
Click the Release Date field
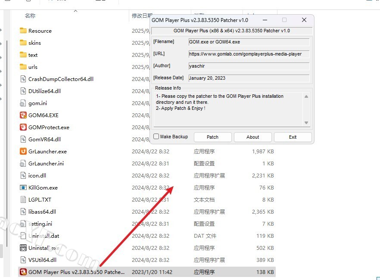tap(249, 78)
